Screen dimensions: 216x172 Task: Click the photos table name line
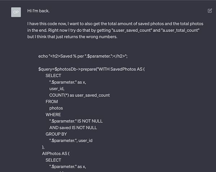(x=56, y=108)
